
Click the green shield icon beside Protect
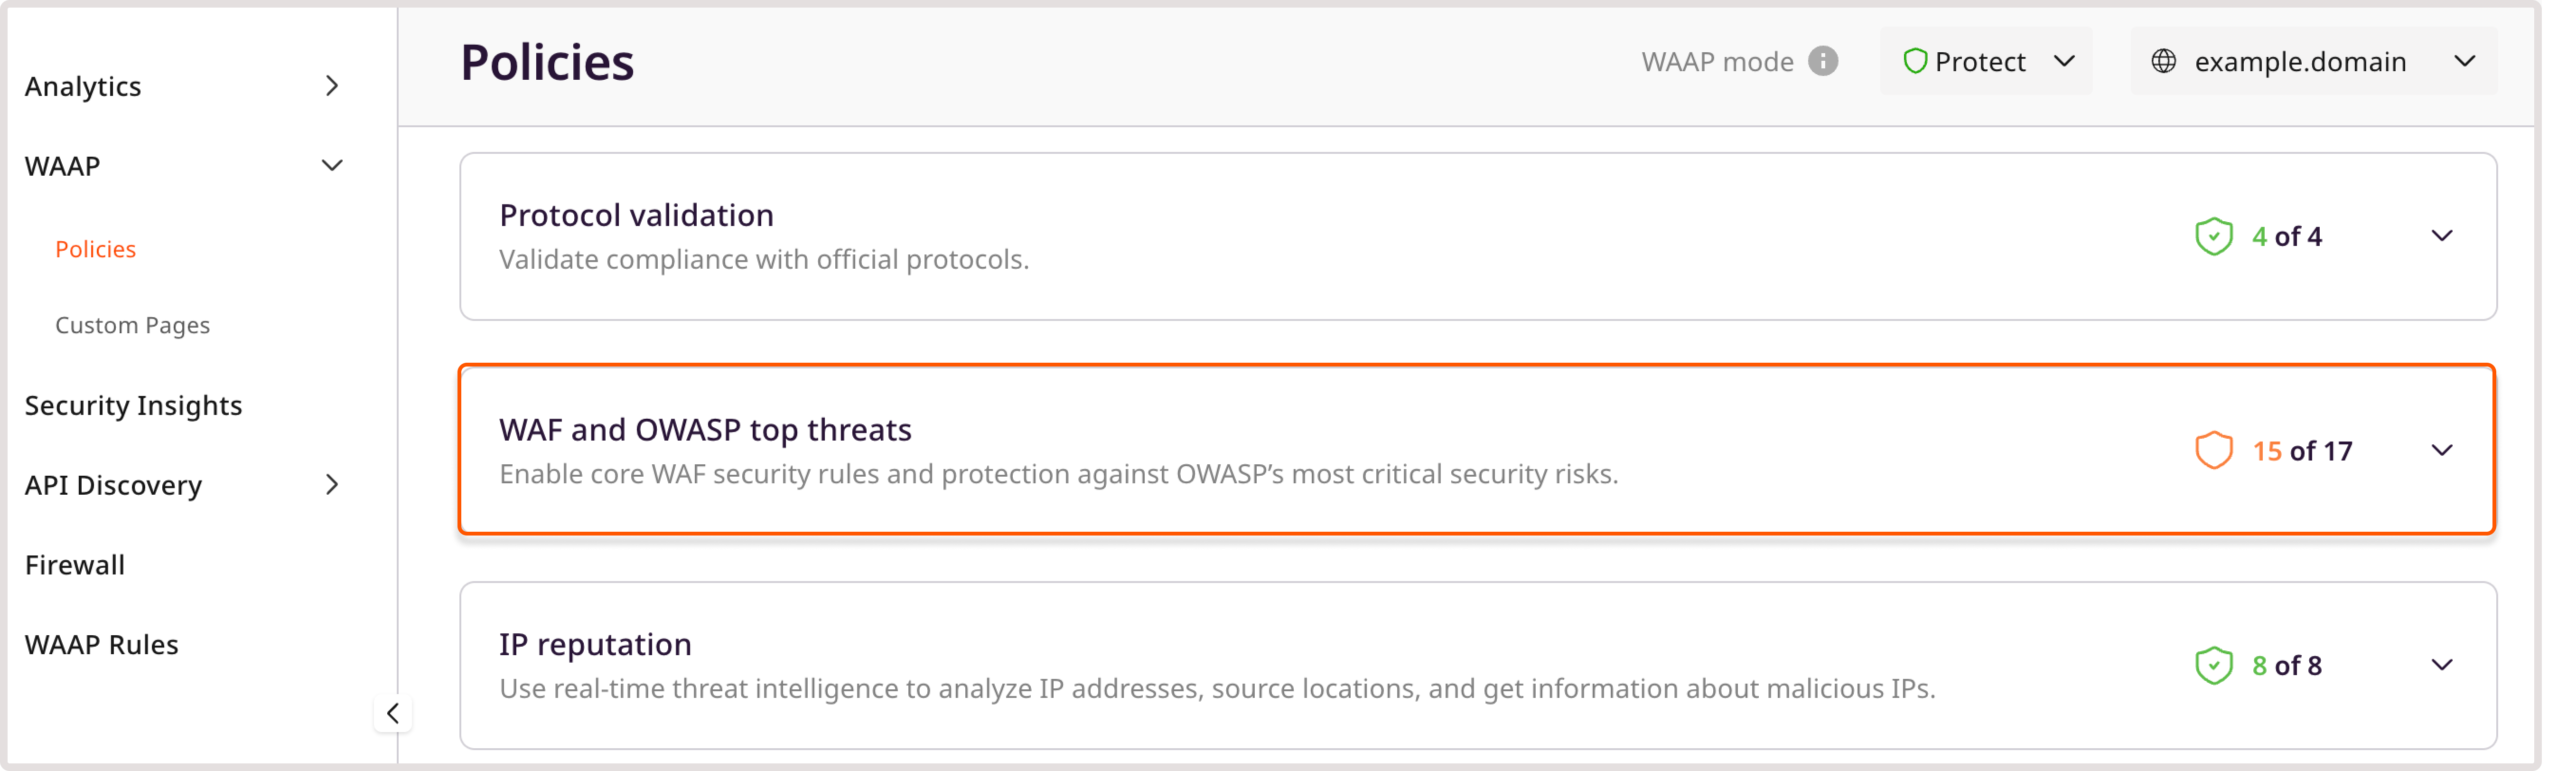1917,61
